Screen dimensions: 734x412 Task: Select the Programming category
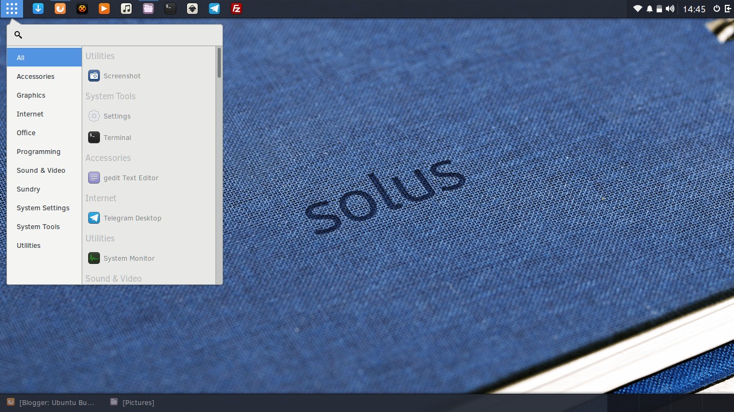pyautogui.click(x=44, y=151)
